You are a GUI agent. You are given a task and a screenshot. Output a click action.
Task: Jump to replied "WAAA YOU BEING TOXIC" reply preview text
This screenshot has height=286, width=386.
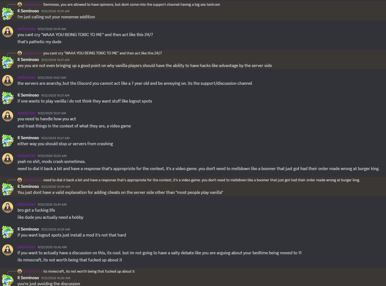[x=102, y=53]
